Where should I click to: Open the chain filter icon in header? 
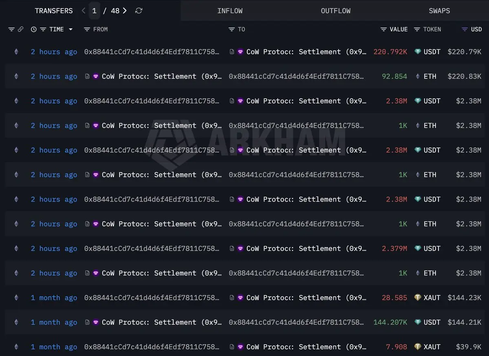click(x=11, y=29)
